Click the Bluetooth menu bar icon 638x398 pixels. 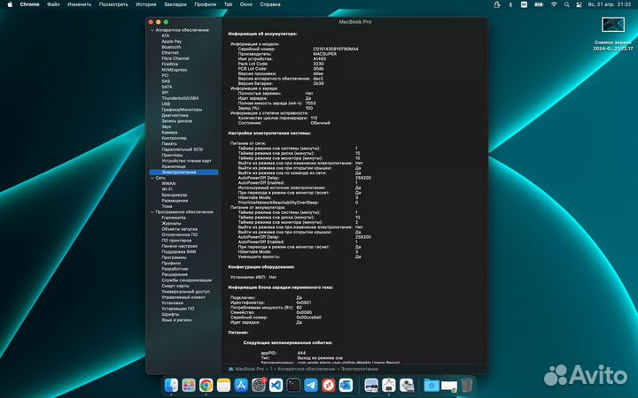(510, 4)
